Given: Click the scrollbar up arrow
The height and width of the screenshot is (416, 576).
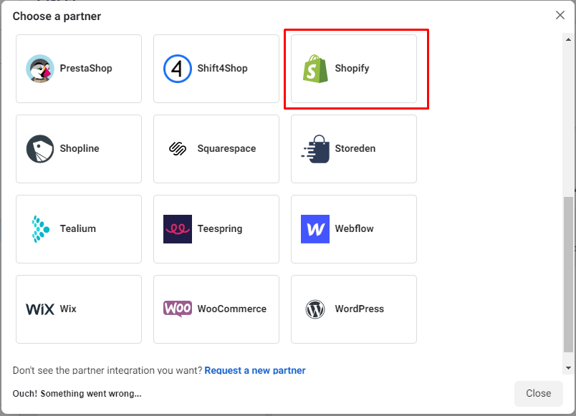Looking at the screenshot, I should coord(568,39).
